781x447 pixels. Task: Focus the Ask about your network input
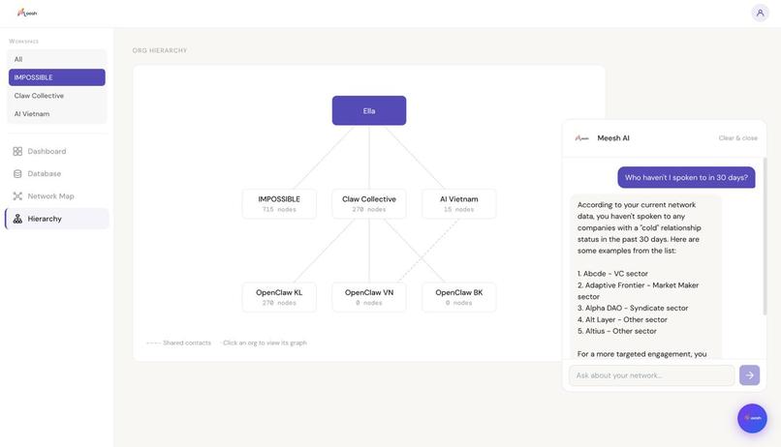pos(651,375)
